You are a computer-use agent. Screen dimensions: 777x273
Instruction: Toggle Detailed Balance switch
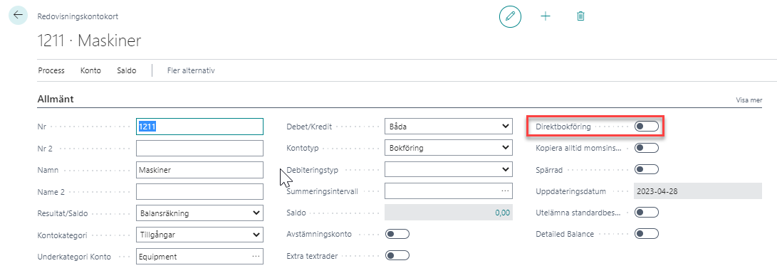pyautogui.click(x=647, y=234)
